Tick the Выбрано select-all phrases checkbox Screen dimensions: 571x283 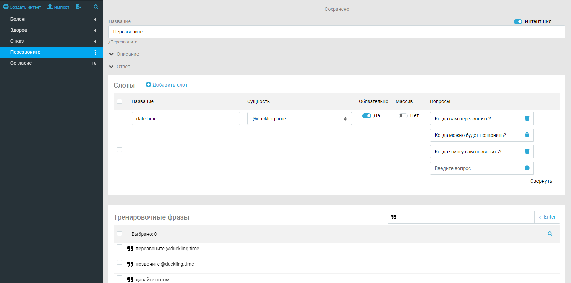tap(120, 234)
